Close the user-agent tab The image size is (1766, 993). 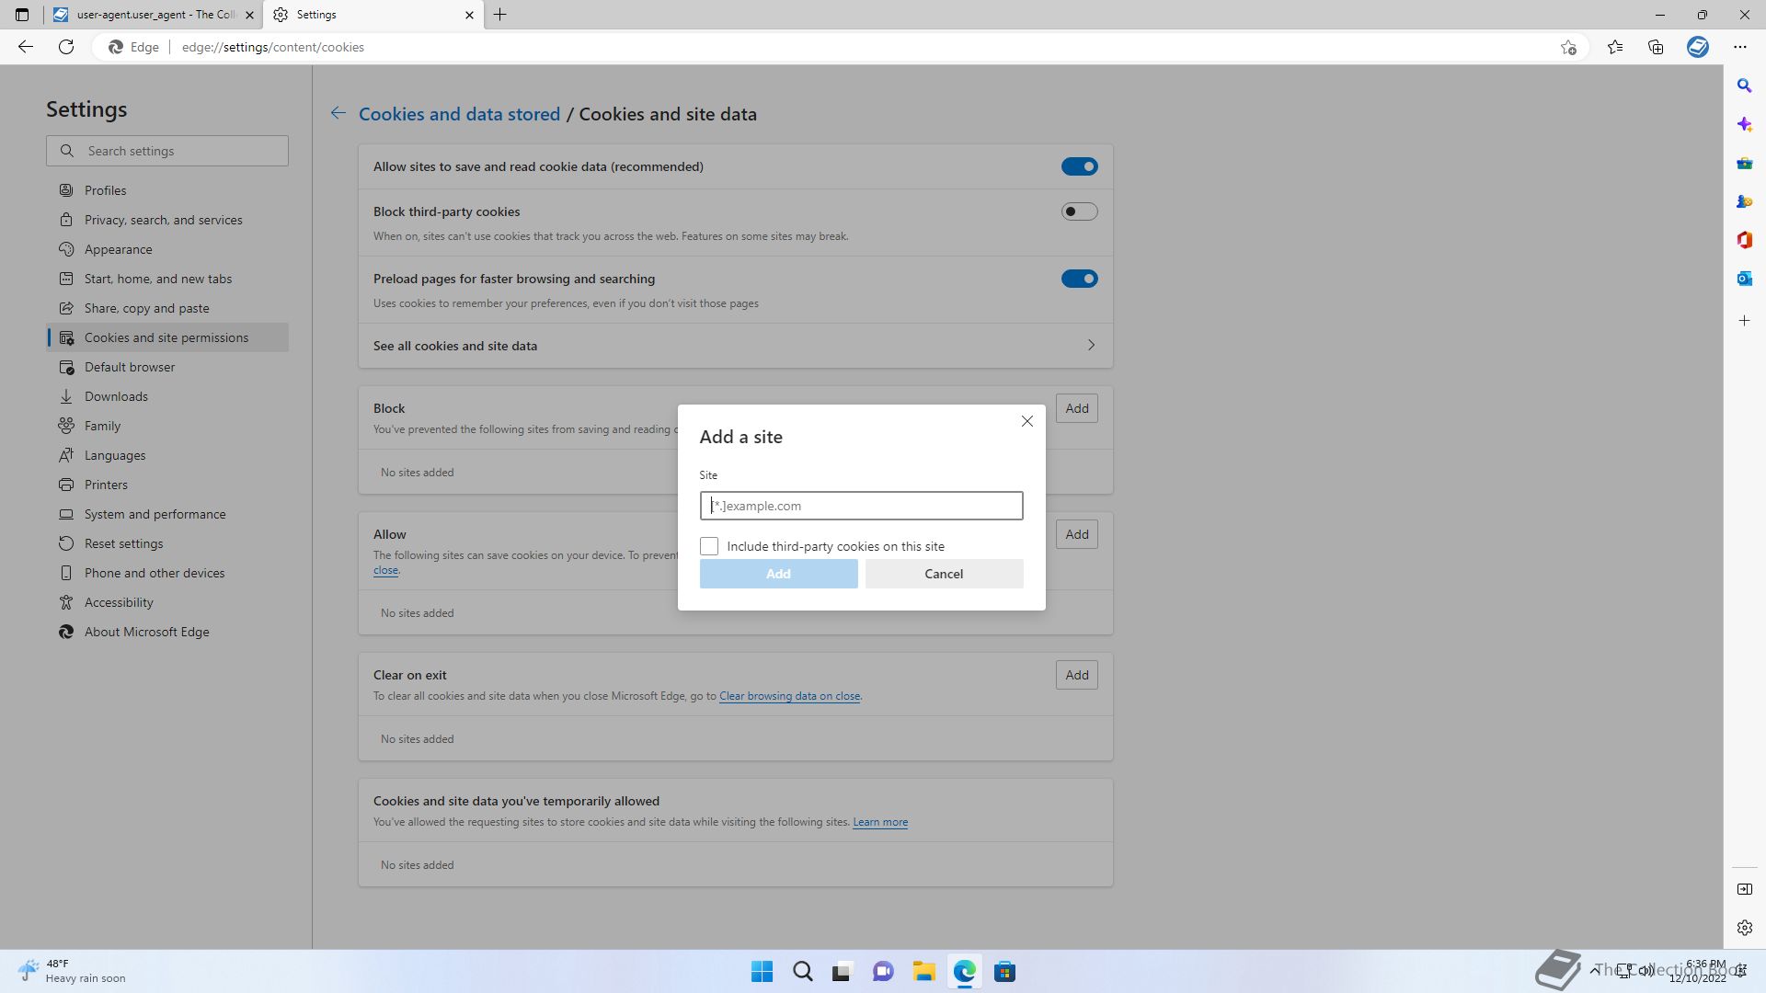point(249,15)
